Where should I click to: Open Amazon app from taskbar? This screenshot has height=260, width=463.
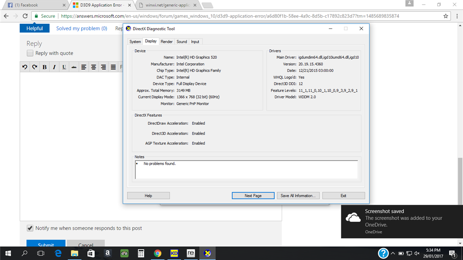tap(108, 253)
